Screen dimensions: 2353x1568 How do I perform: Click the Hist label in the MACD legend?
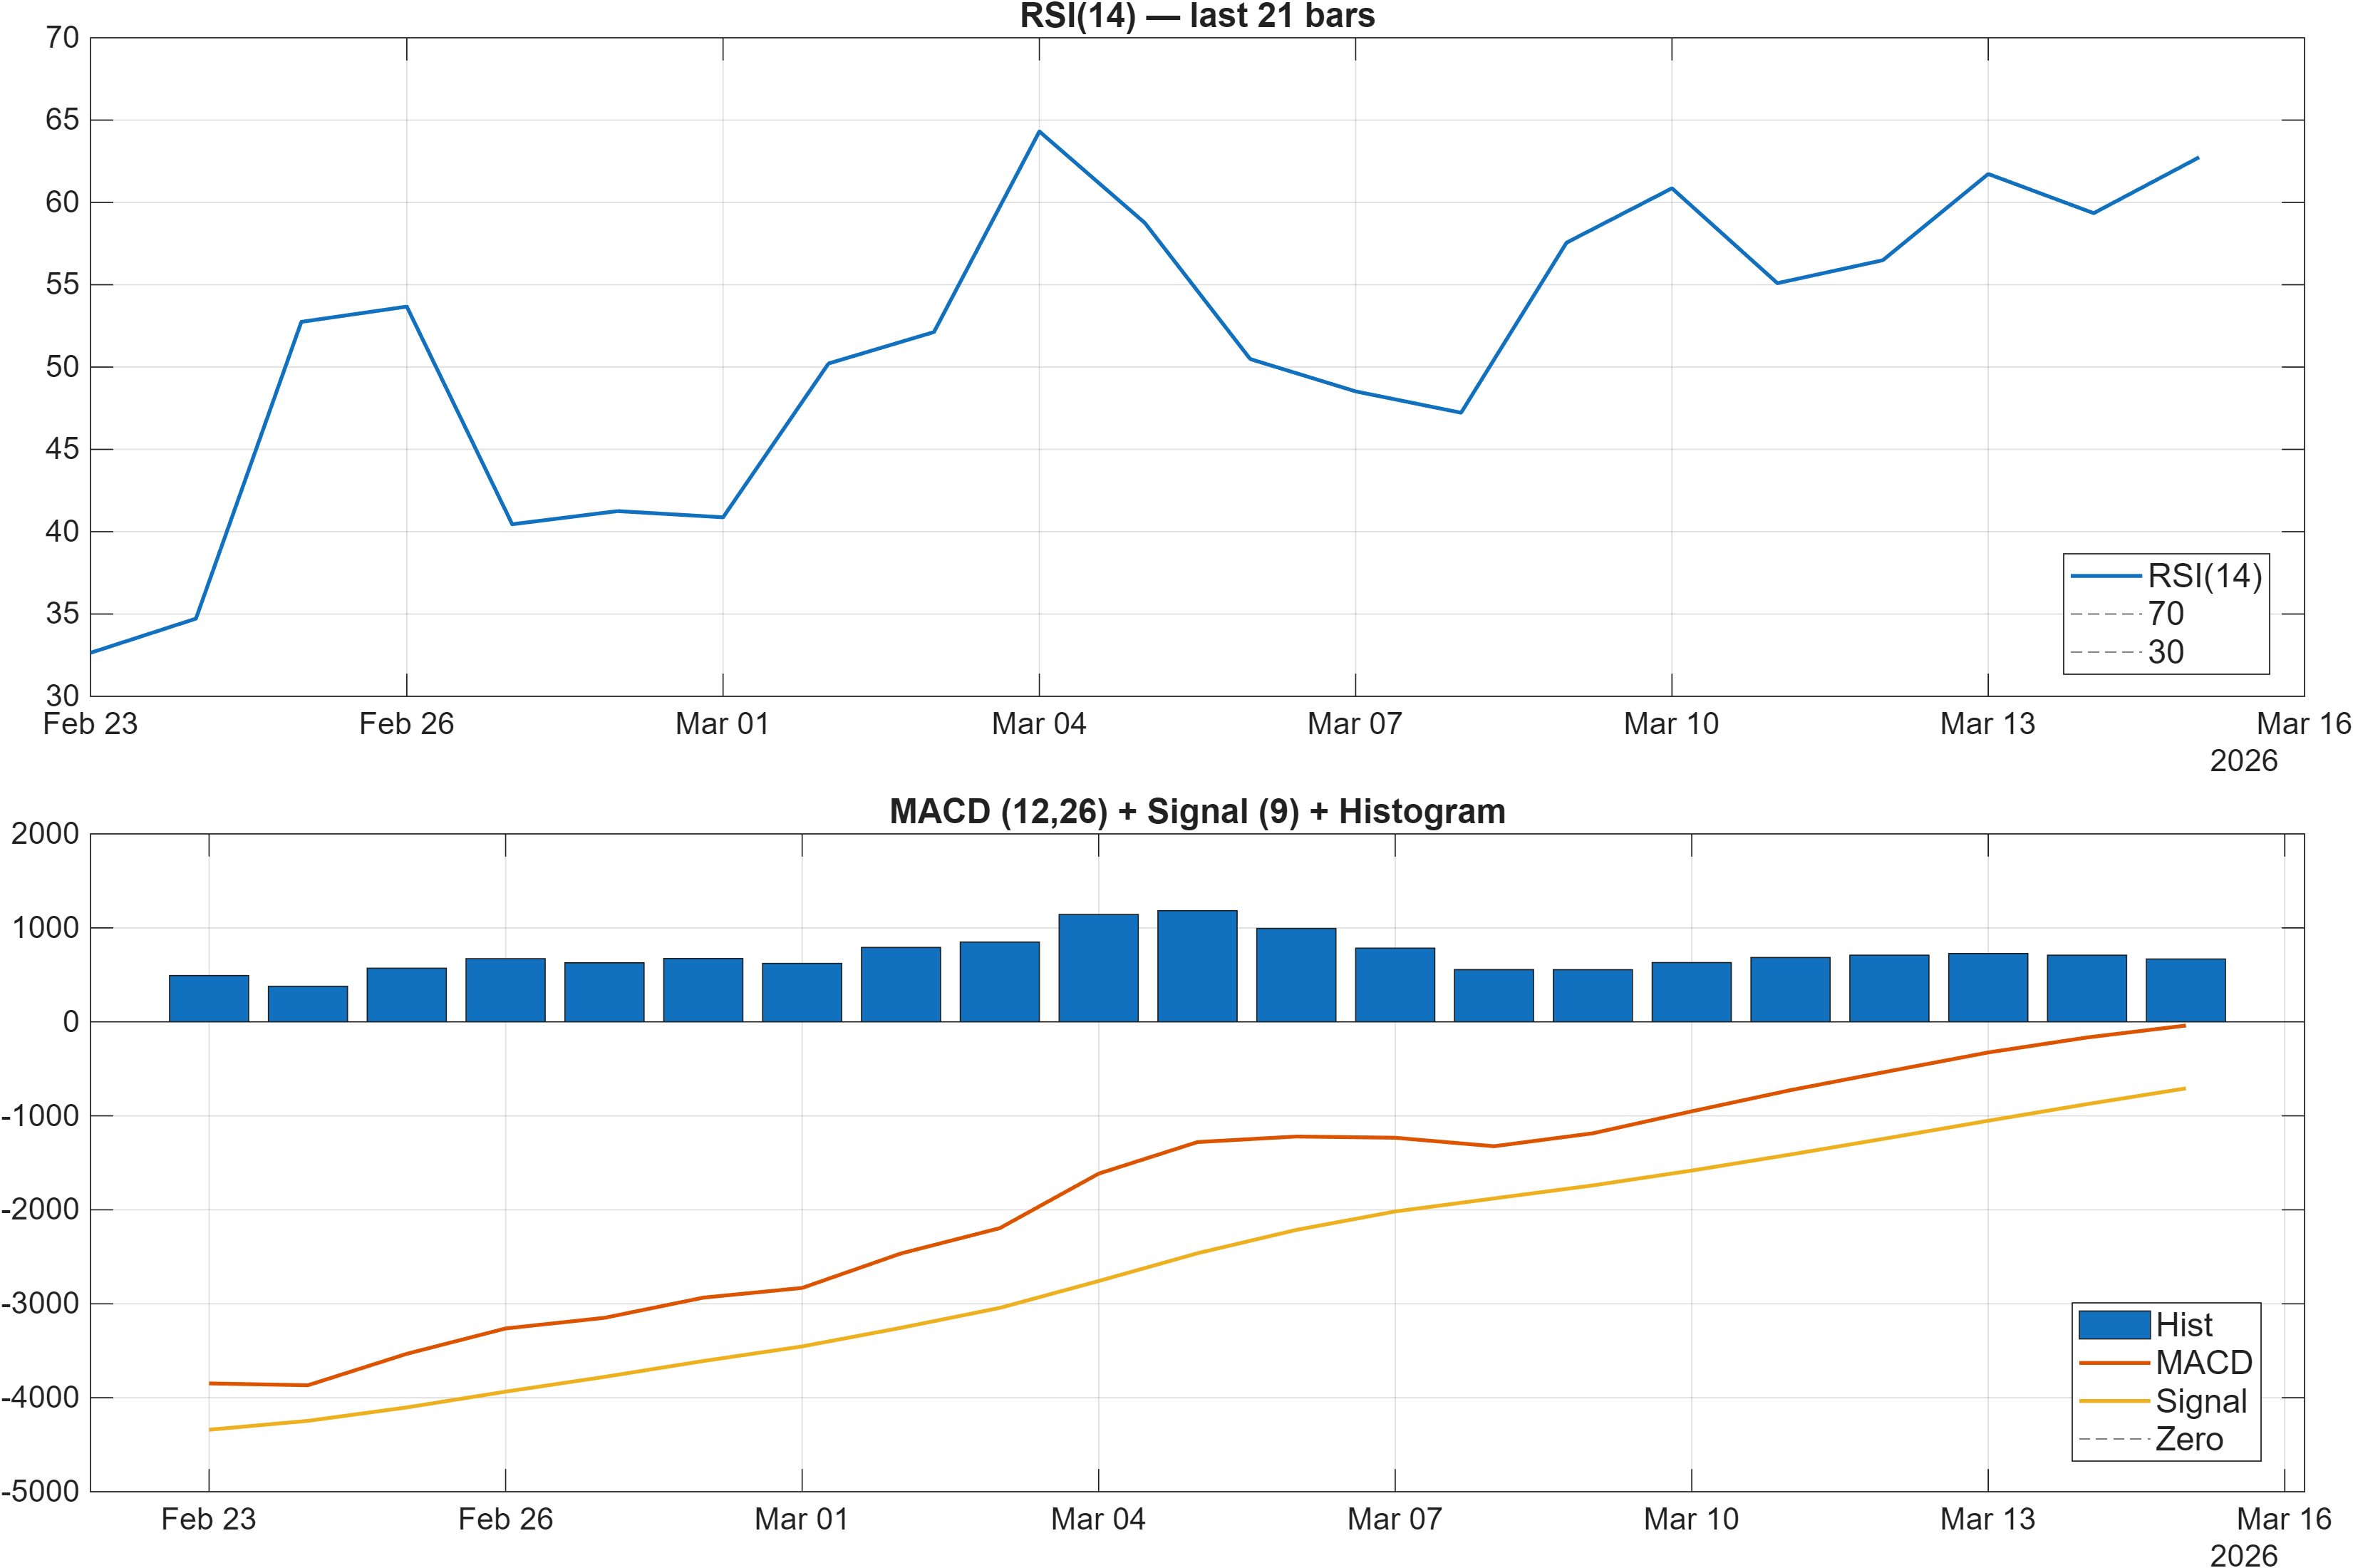tap(2183, 1325)
